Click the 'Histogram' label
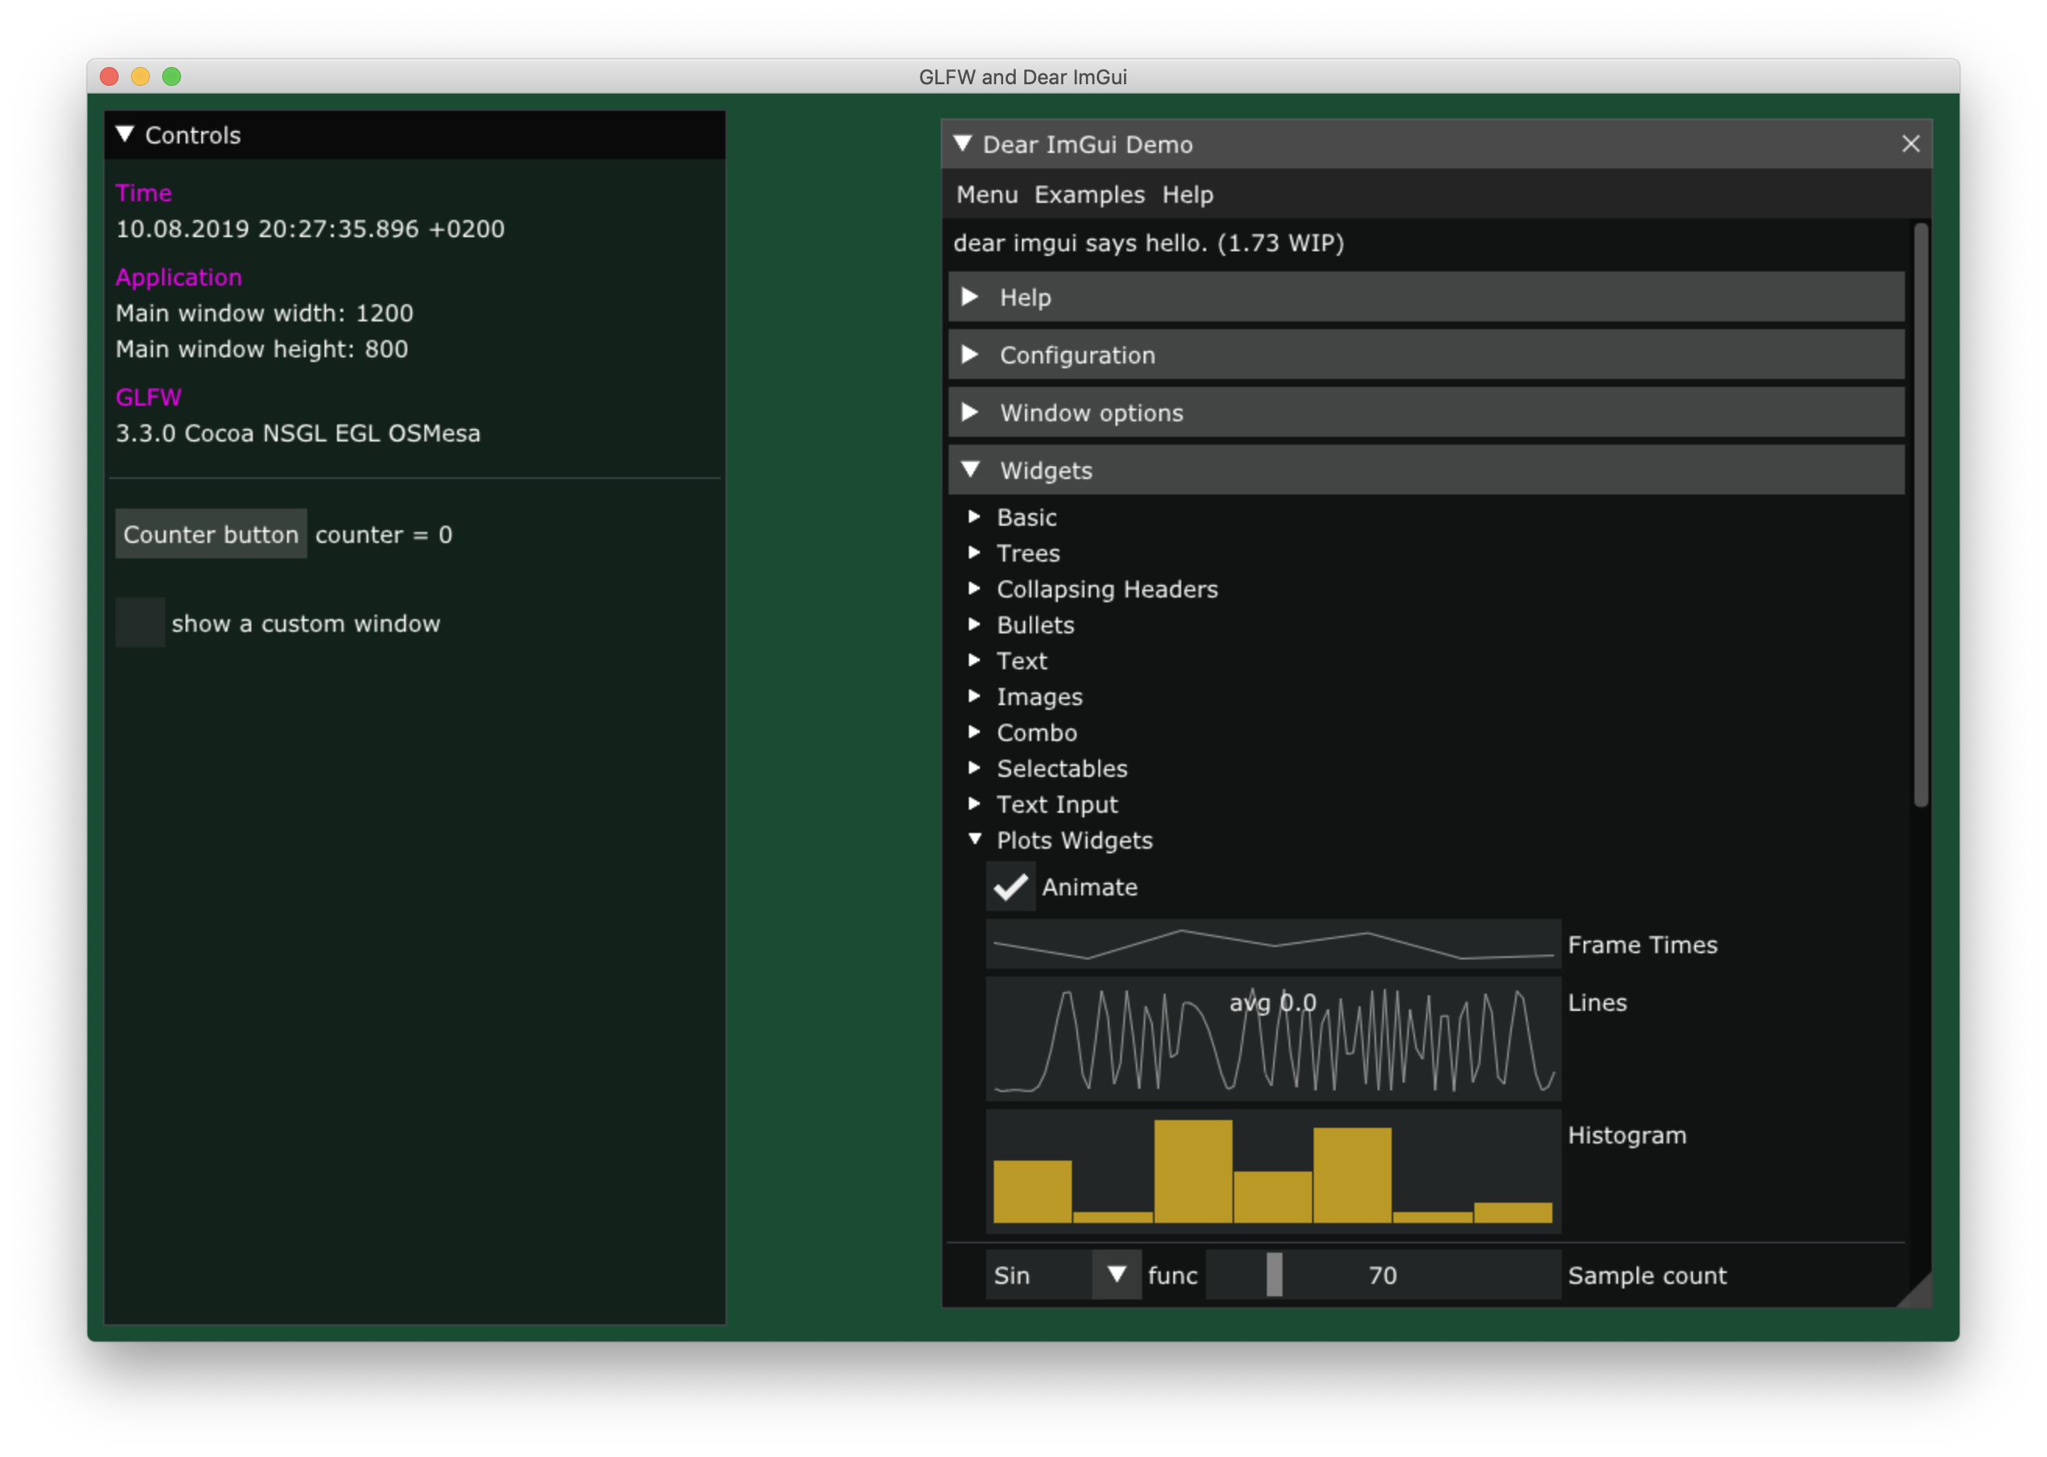This screenshot has width=2047, height=1457. click(x=1626, y=1135)
